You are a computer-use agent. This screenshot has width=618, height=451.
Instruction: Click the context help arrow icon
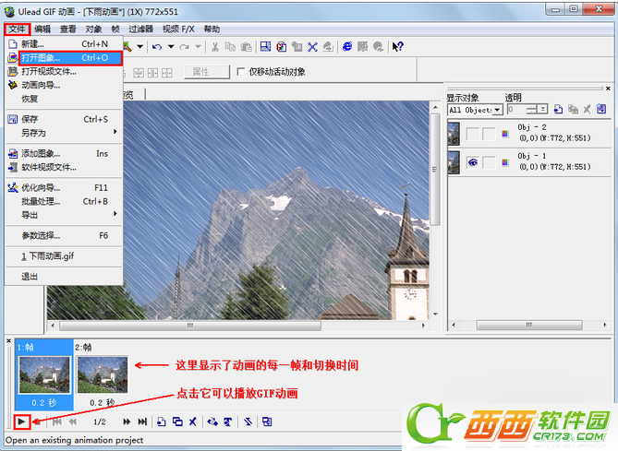coord(397,47)
